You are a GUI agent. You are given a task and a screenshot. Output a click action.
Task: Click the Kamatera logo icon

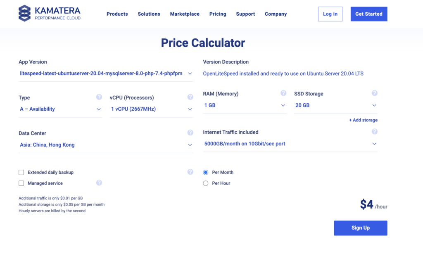[x=24, y=13]
